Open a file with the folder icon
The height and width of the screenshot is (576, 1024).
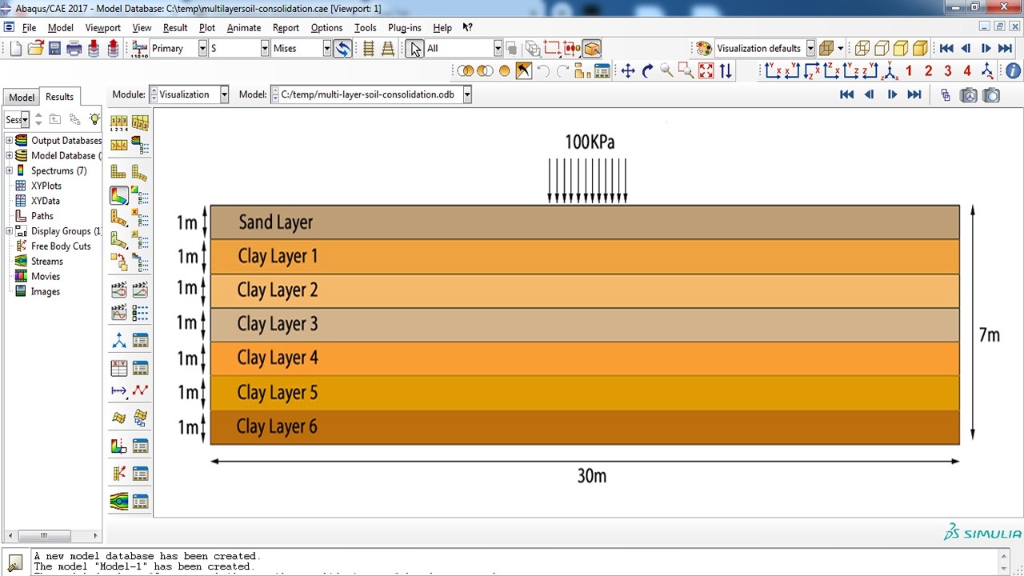[x=35, y=48]
